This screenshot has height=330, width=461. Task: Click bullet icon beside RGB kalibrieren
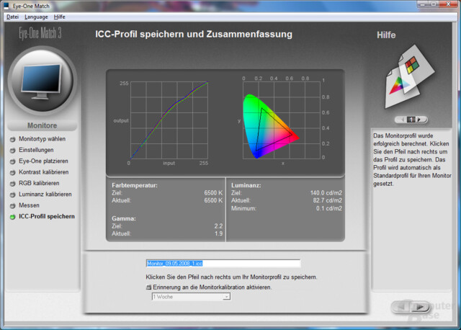(13, 184)
